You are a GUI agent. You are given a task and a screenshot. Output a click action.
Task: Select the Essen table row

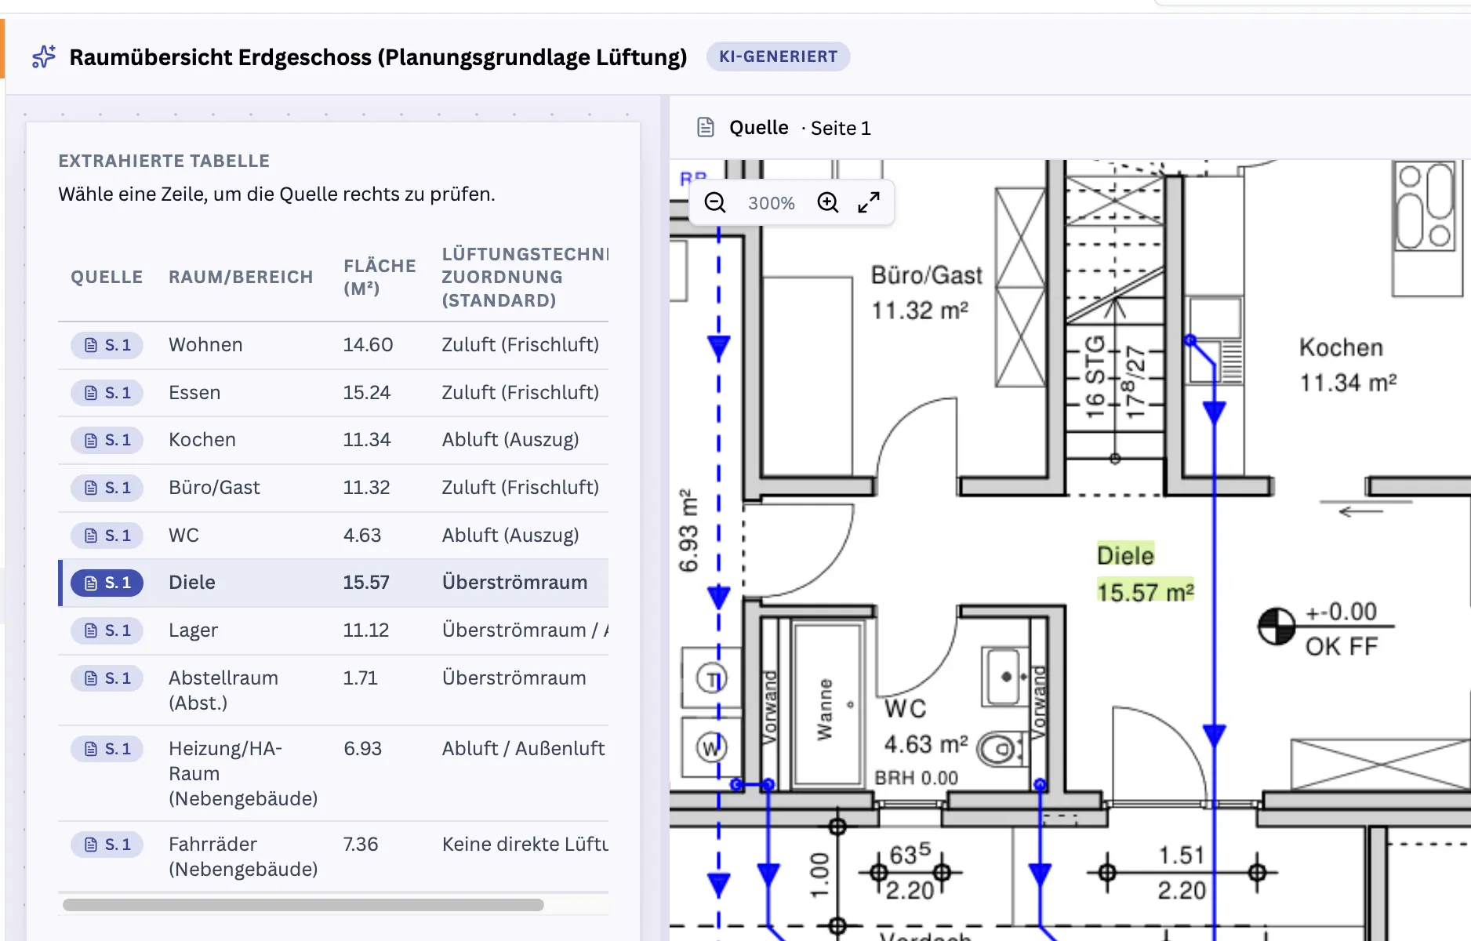(x=333, y=393)
